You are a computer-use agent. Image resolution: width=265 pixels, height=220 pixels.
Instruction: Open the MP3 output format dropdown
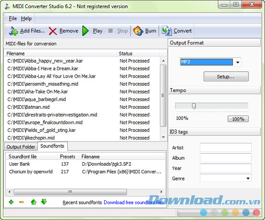tap(238, 62)
